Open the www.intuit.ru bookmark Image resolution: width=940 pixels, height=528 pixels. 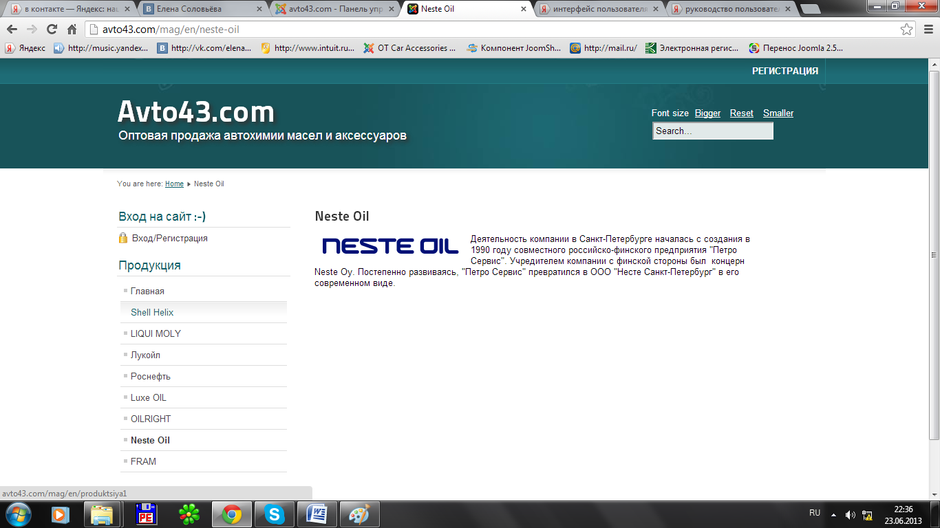pos(307,48)
